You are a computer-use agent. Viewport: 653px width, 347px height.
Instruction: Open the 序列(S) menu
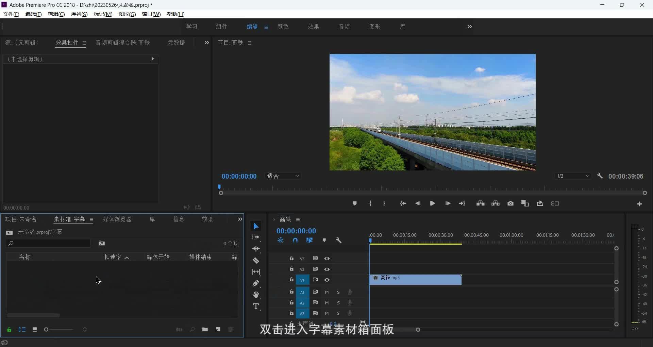click(79, 14)
